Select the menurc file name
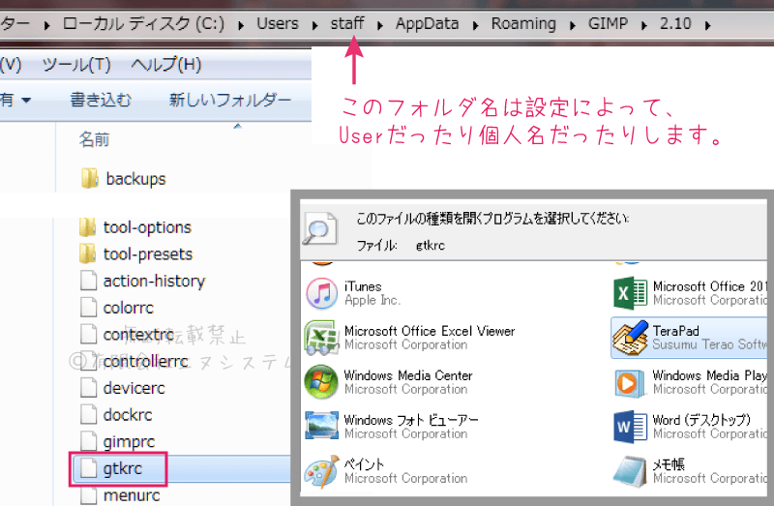Screen dimensions: 774x506 [132, 495]
